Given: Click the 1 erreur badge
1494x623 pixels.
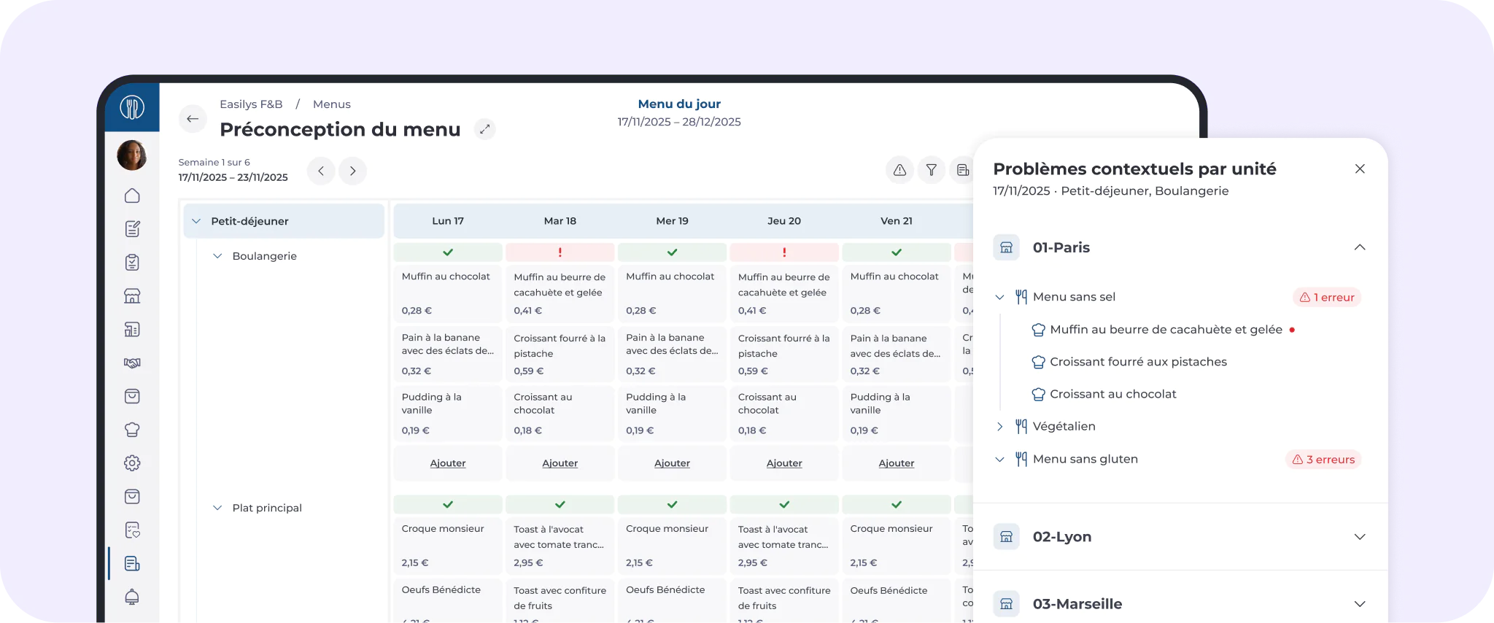Looking at the screenshot, I should 1327,298.
